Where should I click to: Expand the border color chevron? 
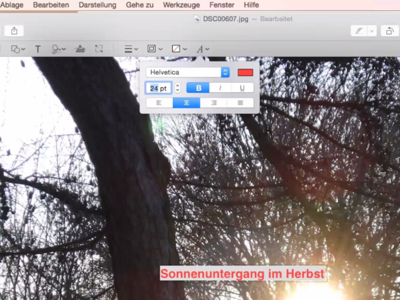(x=161, y=49)
